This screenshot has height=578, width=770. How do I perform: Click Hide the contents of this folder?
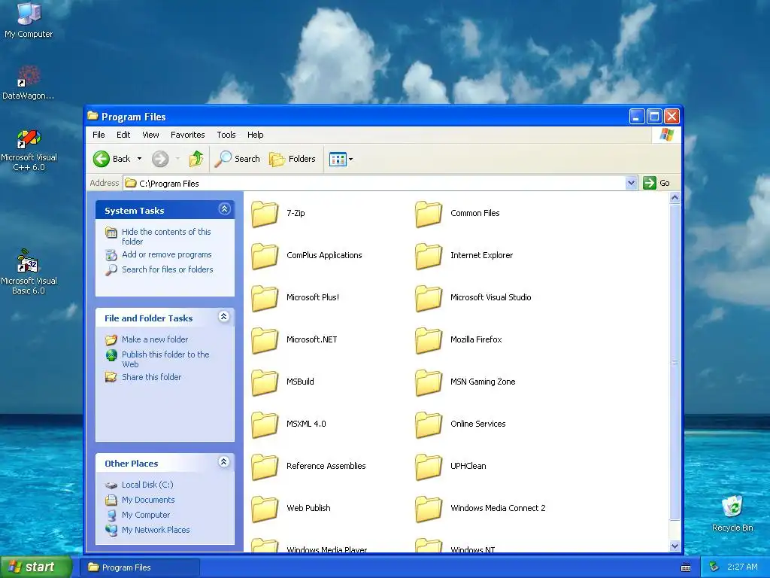tap(166, 236)
